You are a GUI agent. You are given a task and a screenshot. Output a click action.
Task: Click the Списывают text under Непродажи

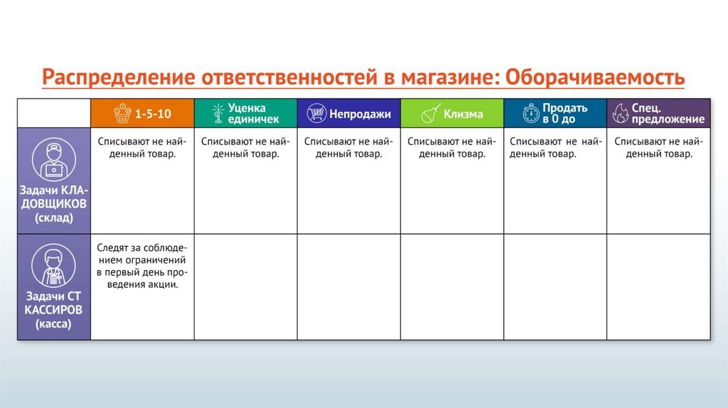tap(348, 148)
